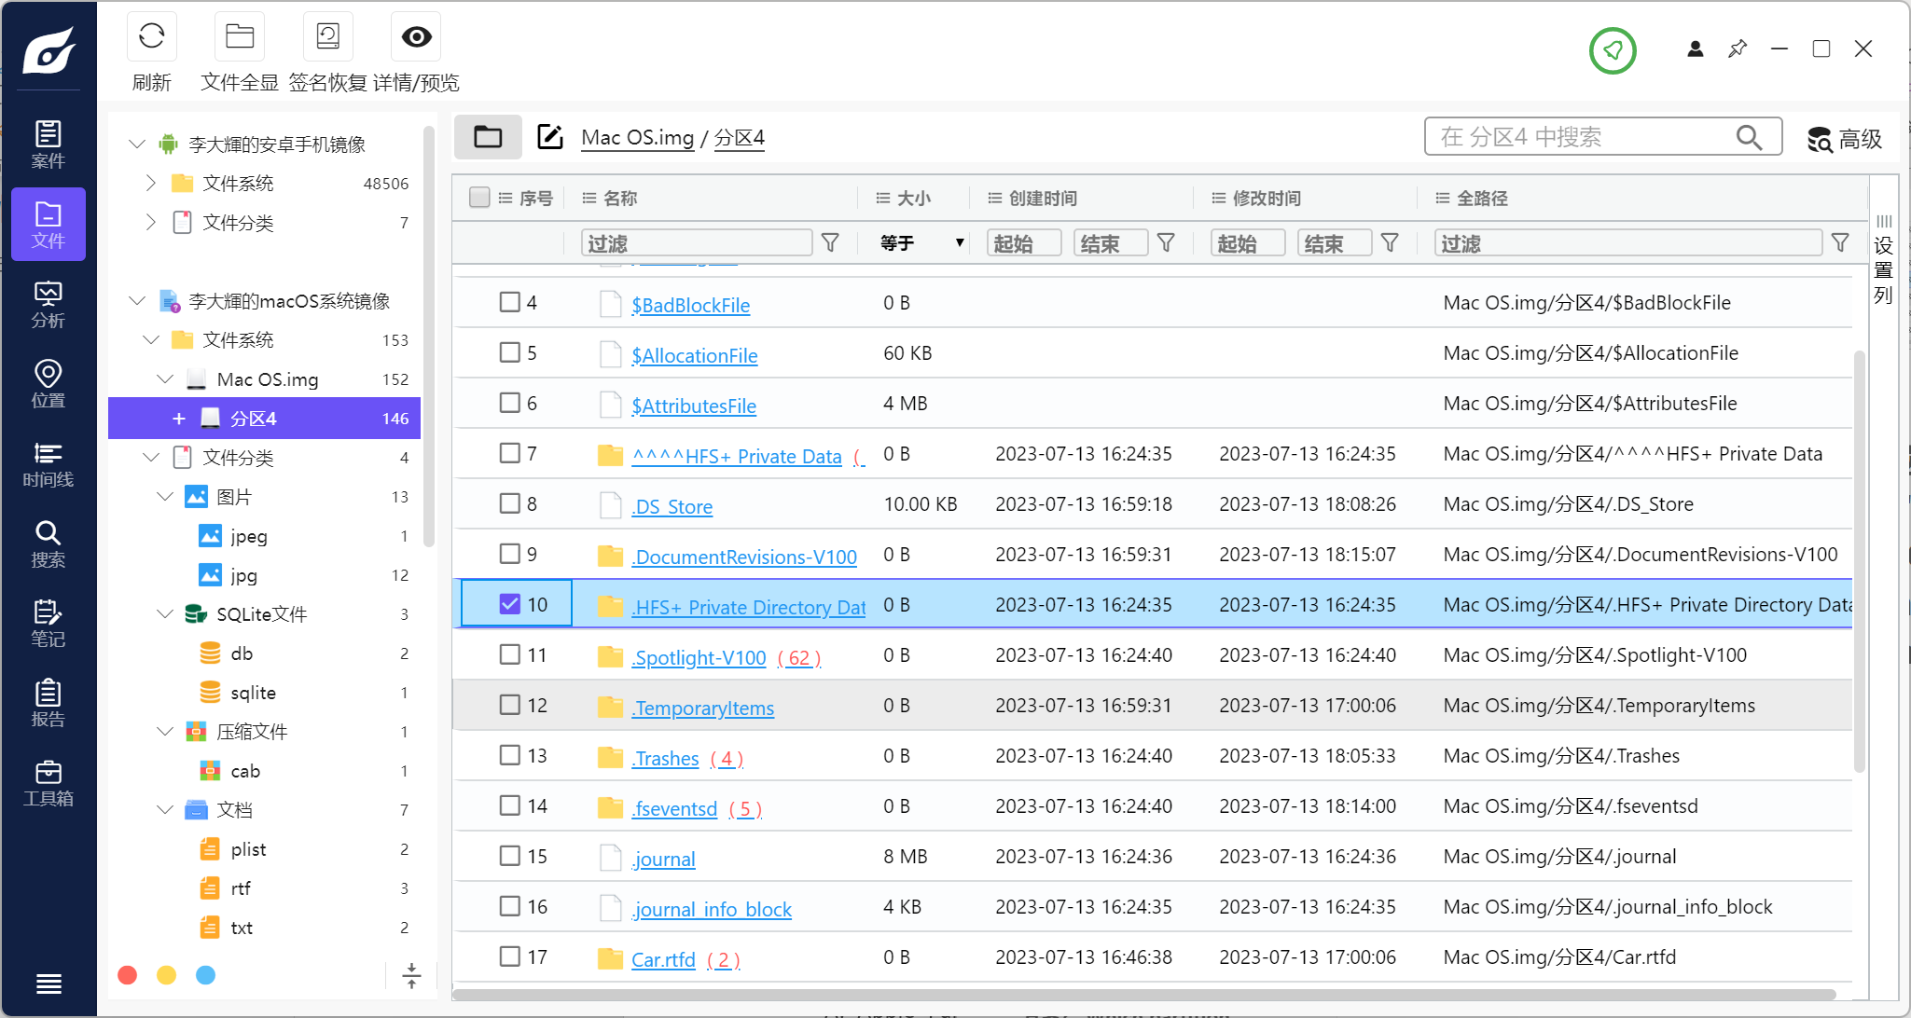The image size is (1911, 1018).
Task: Open the 工具箱 toolbox in sidebar
Action: 48,783
